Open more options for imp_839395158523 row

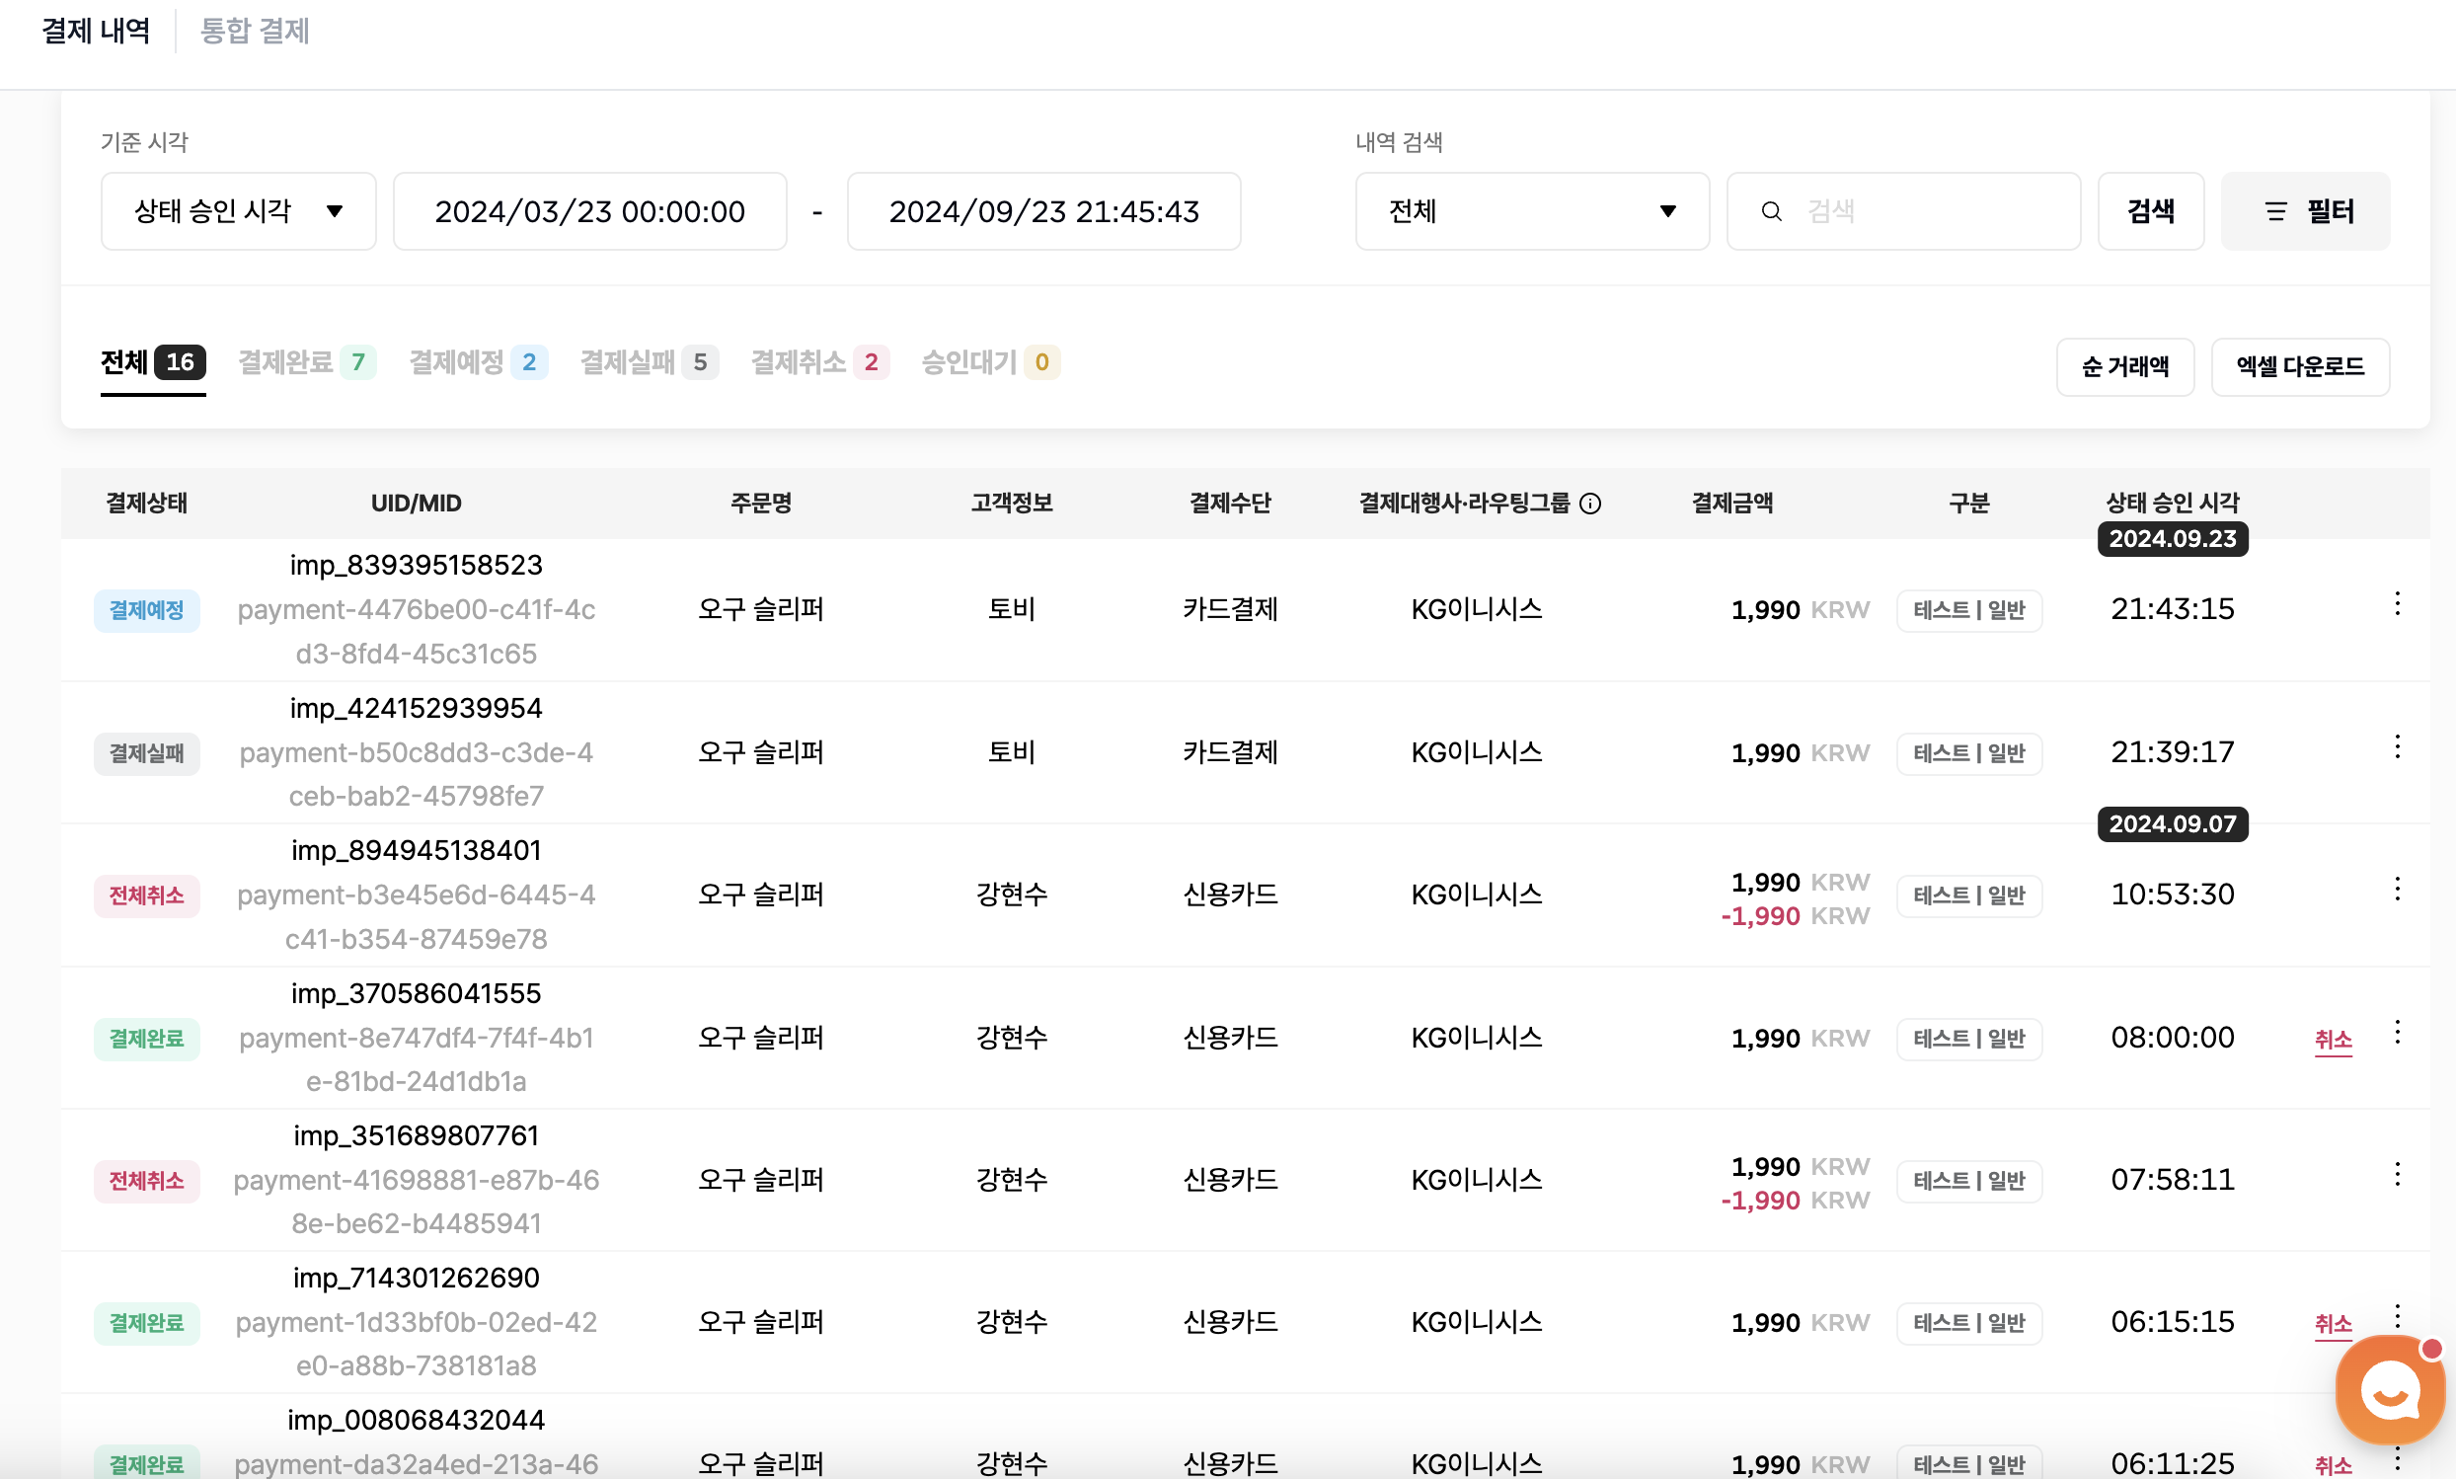[2396, 604]
